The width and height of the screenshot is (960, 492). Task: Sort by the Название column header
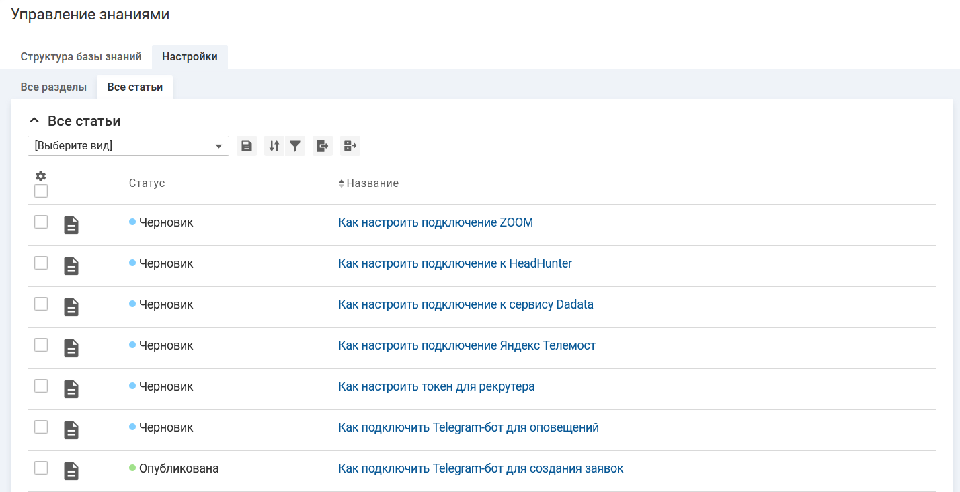372,183
